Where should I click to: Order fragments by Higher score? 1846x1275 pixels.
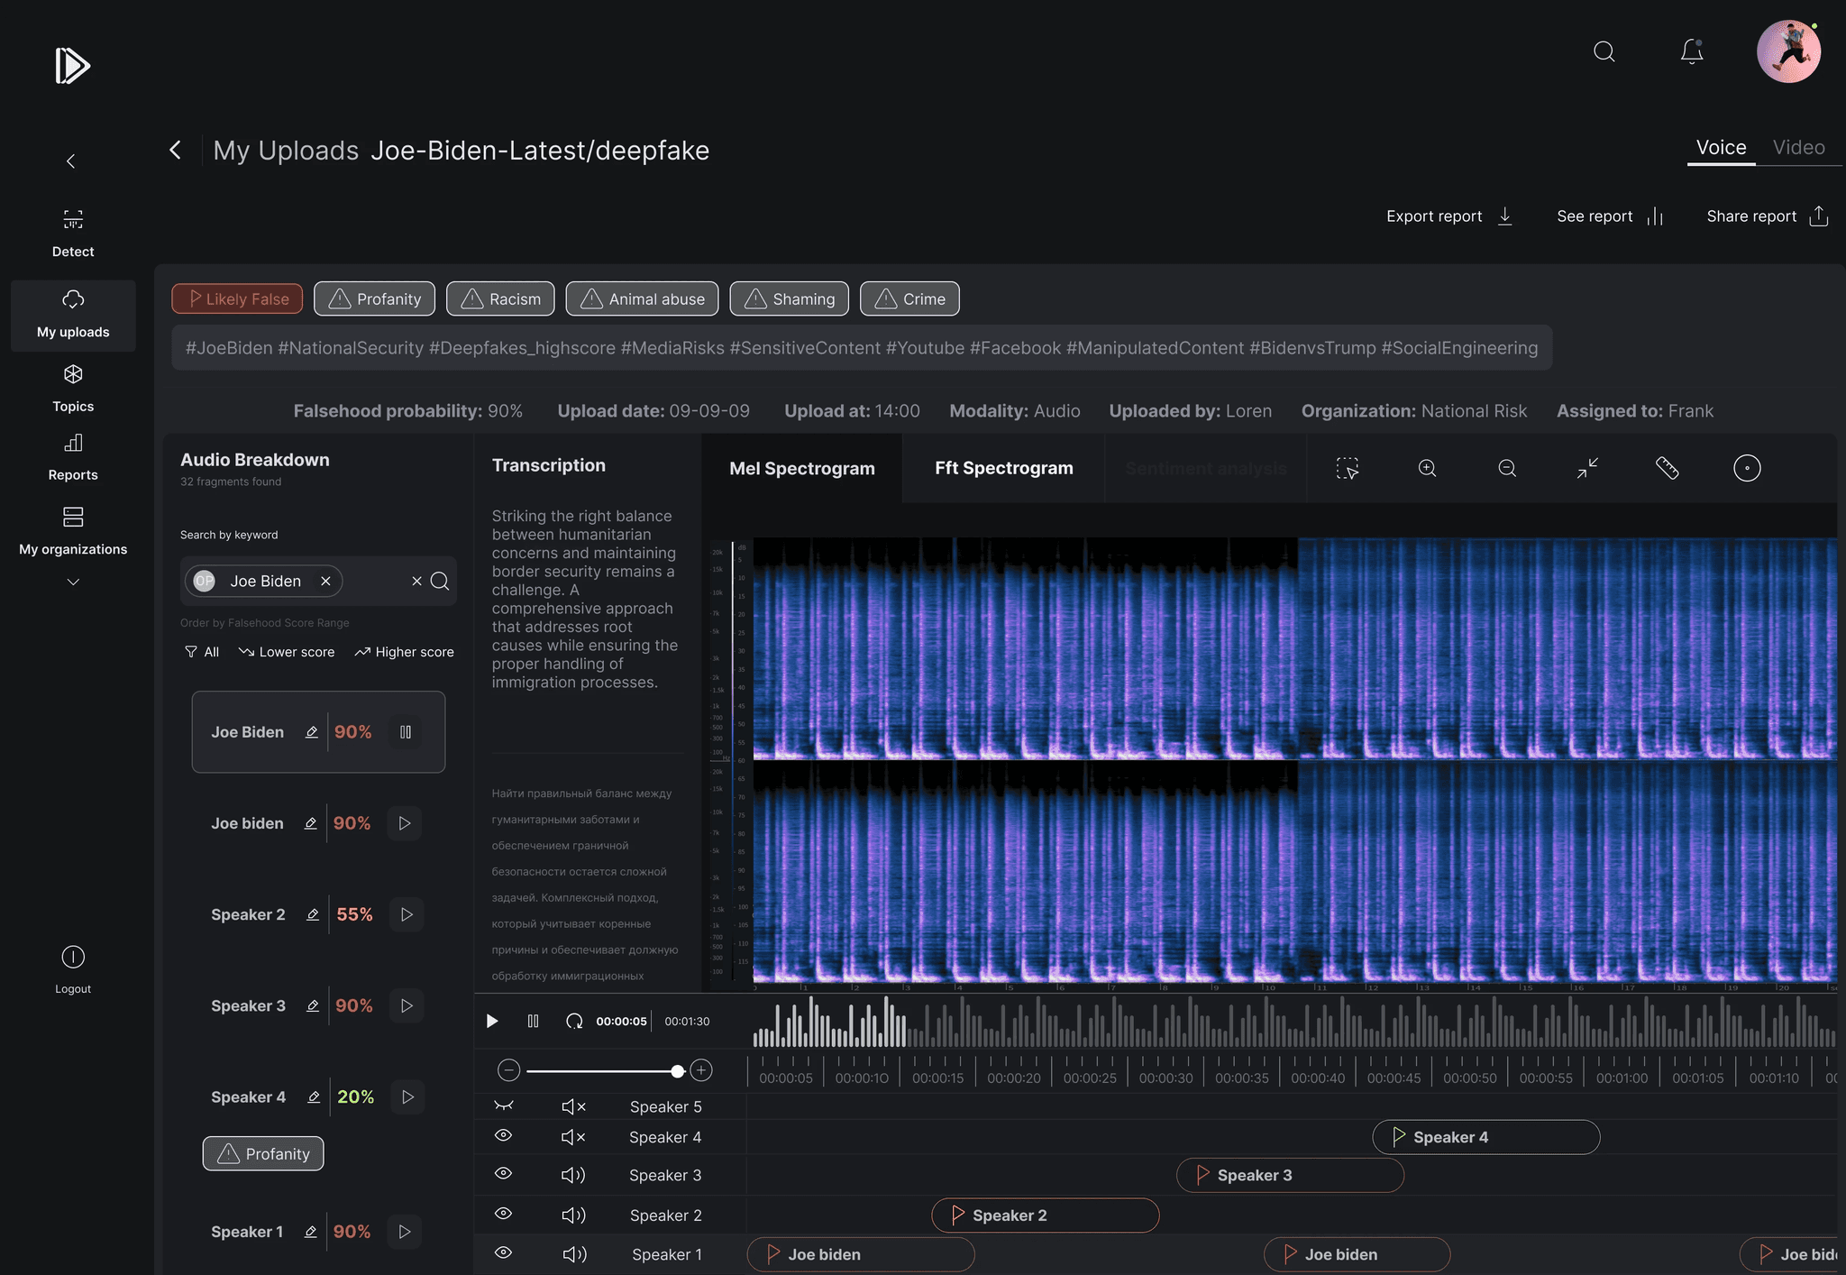(x=405, y=652)
